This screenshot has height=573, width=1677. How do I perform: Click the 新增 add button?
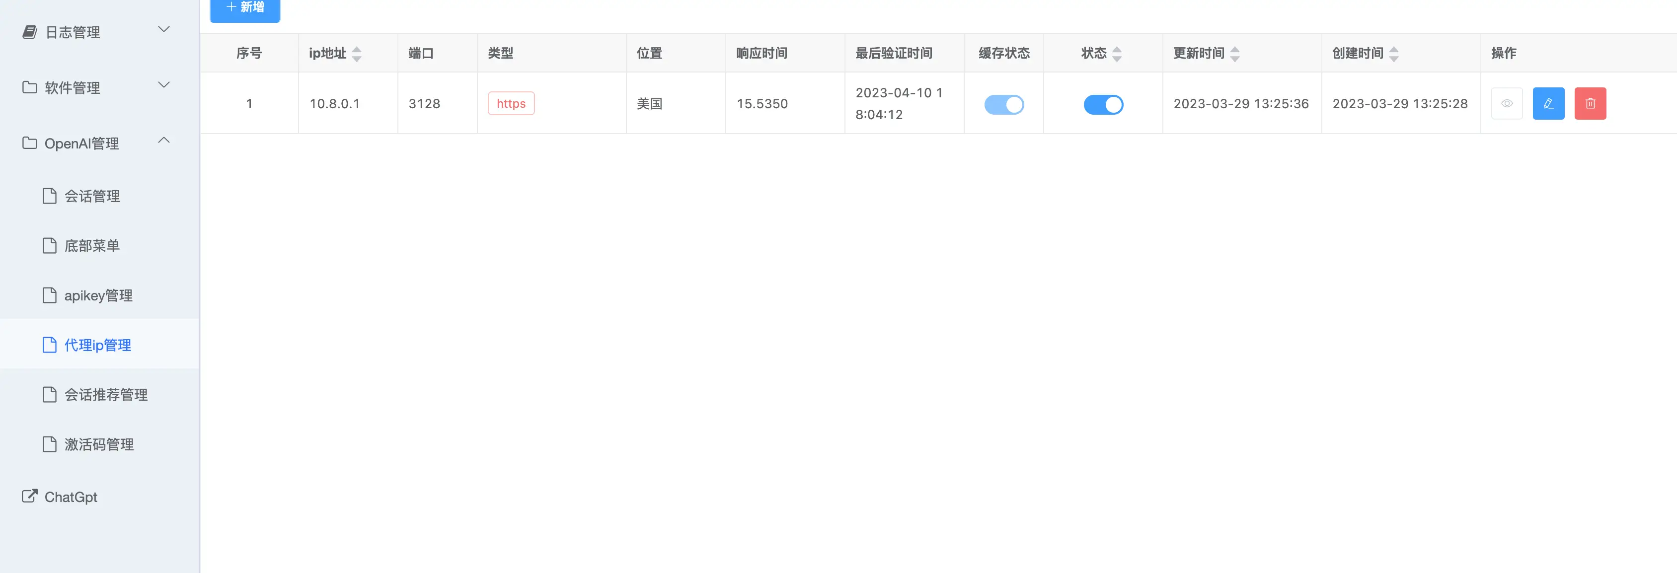245,8
